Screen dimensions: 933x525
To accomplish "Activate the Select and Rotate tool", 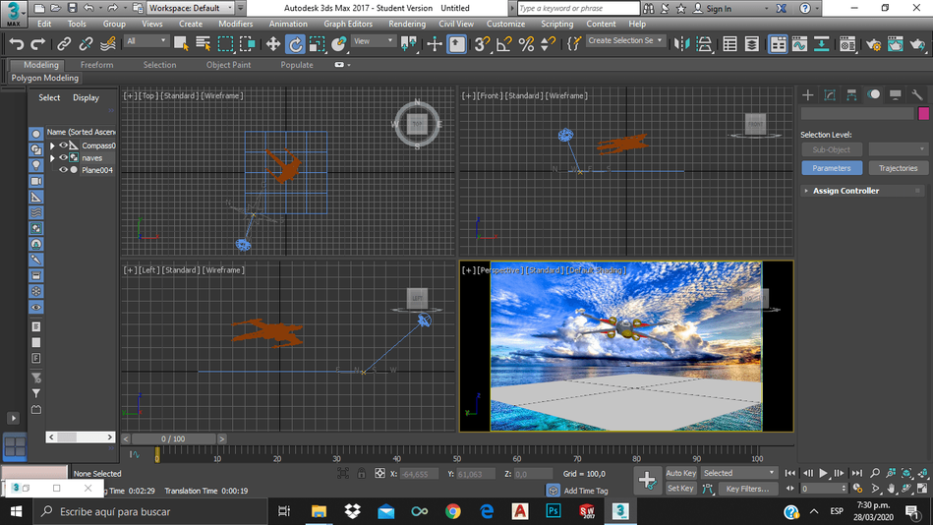I will click(x=295, y=44).
